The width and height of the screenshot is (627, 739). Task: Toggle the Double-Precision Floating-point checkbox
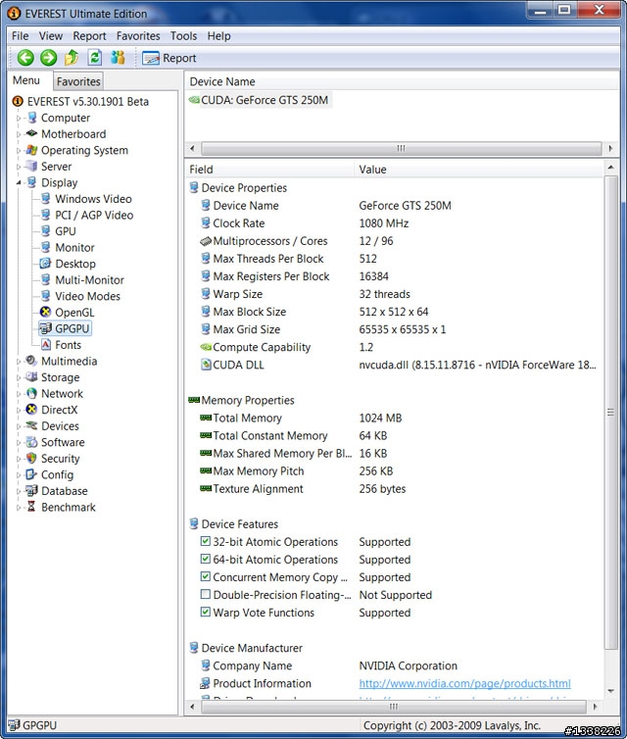[206, 594]
